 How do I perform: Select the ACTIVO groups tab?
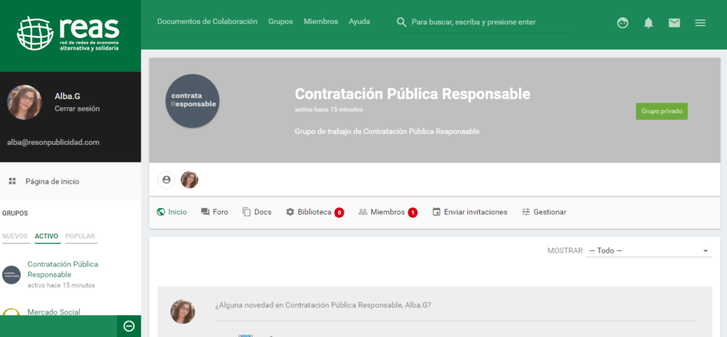pos(47,236)
